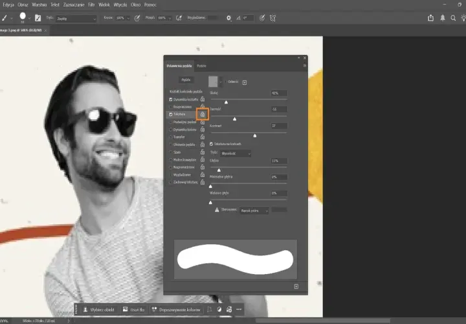
Task: Toggle the Brush Settings panel icon
Action: click(x=38, y=18)
